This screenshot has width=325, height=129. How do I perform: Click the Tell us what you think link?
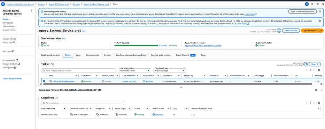[x=12, y=79]
